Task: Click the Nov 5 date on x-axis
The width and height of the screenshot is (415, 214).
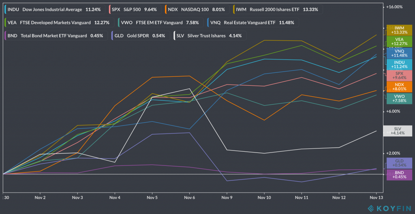Action: [x=152, y=197]
